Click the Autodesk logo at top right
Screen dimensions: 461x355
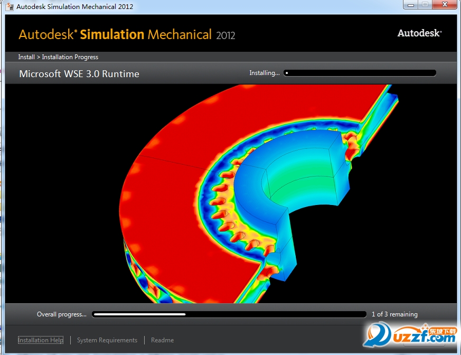419,33
